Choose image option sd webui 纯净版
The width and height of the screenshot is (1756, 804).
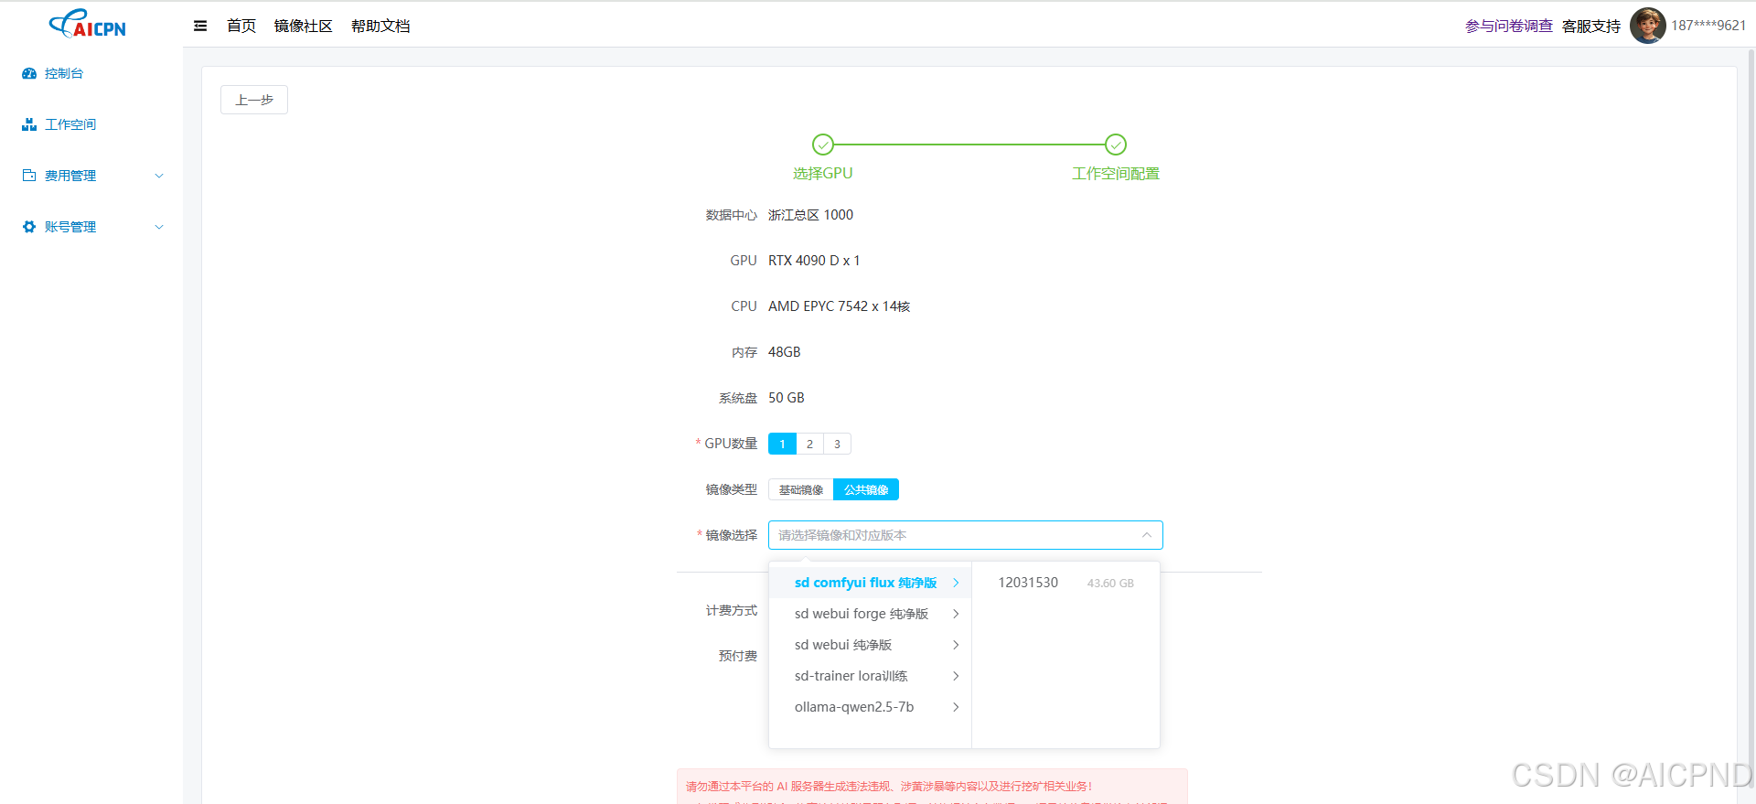870,645
